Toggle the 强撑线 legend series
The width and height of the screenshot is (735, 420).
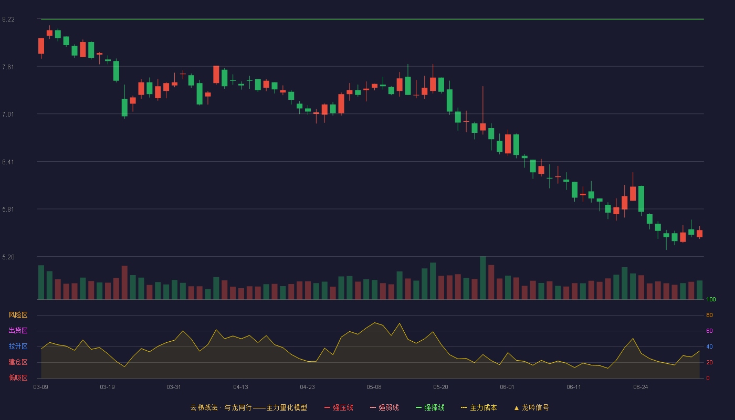point(430,407)
